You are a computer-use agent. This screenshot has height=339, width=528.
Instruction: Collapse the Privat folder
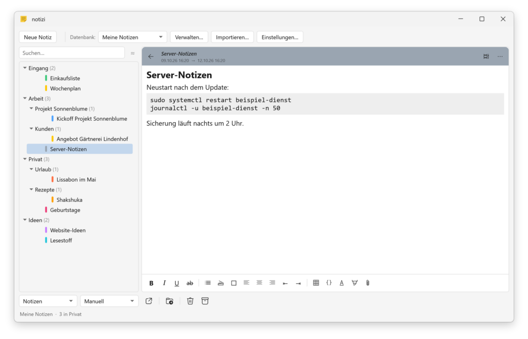pyautogui.click(x=25, y=159)
